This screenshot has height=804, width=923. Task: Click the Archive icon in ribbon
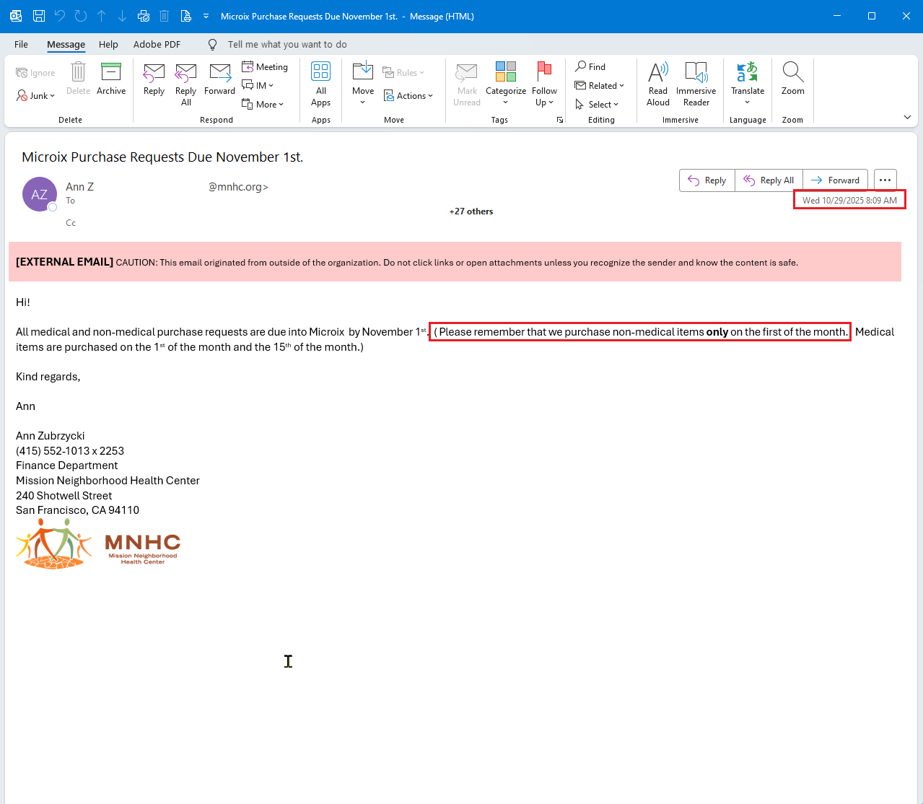111,73
